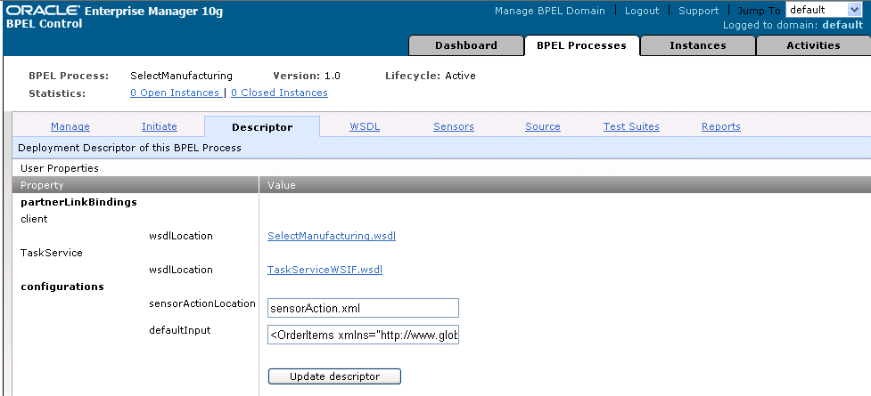Open the Reports sub-tab
This screenshot has width=871, height=396.
721,126
